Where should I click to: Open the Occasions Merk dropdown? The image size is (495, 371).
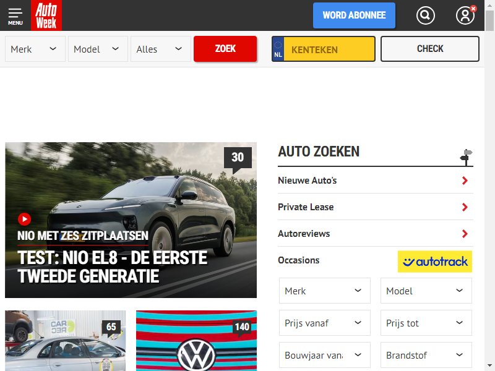pyautogui.click(x=324, y=291)
